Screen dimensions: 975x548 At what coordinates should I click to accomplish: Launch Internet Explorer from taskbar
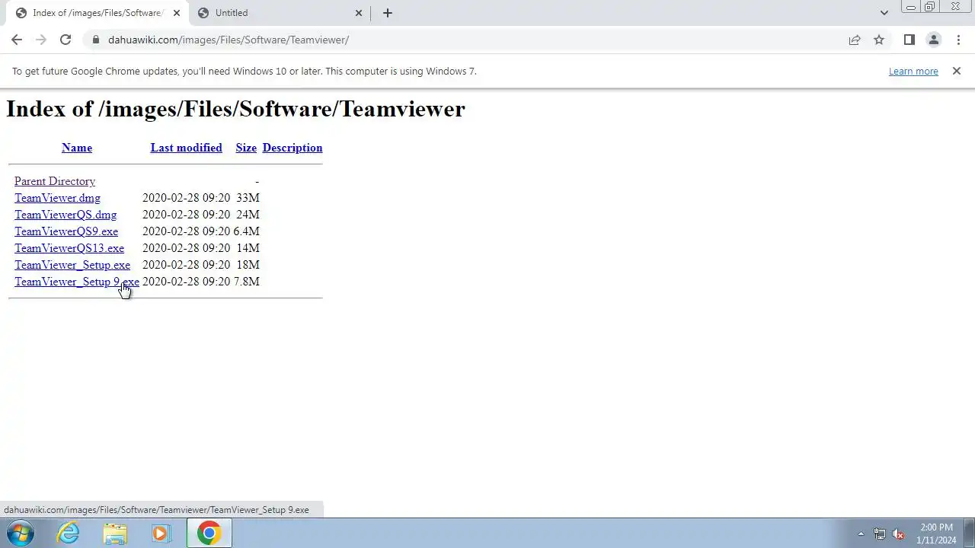pos(69,534)
